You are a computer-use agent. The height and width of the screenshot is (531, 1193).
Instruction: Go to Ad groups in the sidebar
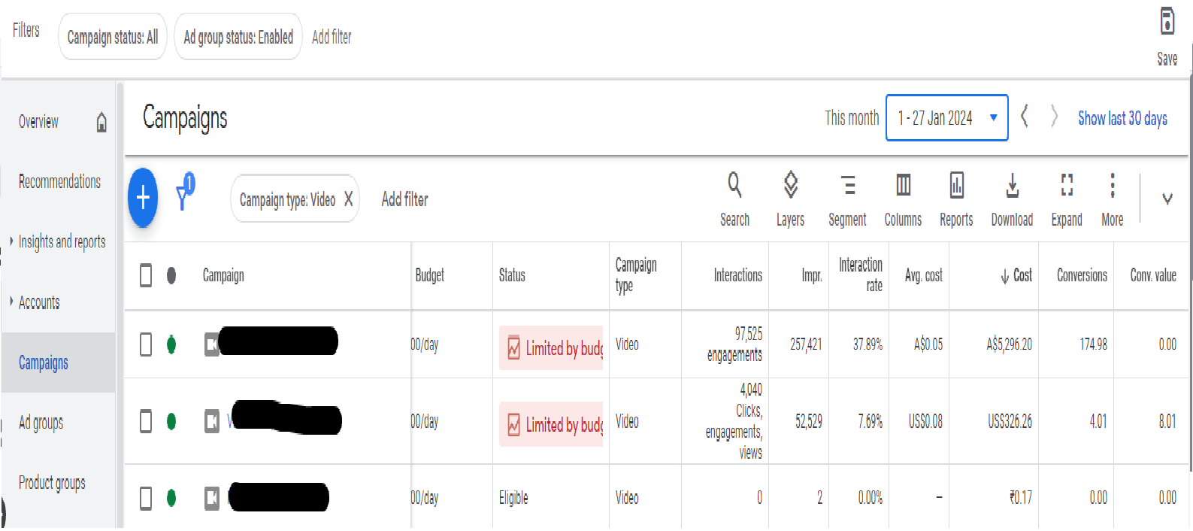tap(41, 423)
